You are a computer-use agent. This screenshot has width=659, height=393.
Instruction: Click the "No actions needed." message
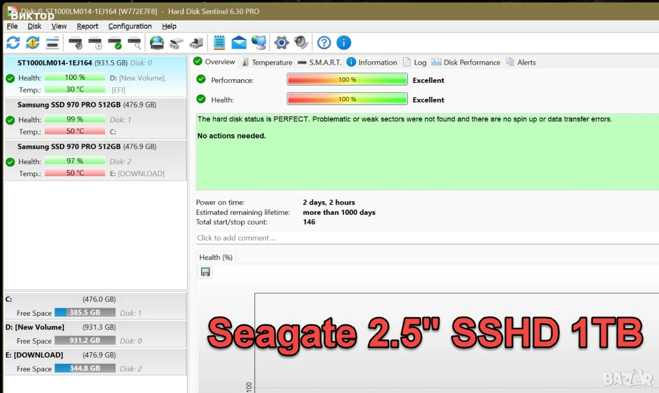[x=232, y=136]
